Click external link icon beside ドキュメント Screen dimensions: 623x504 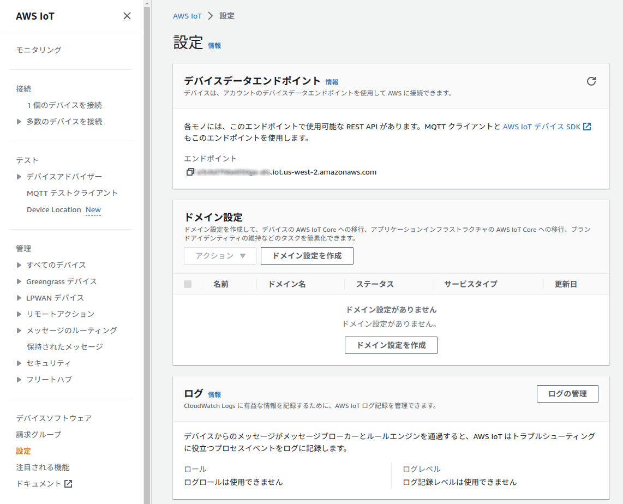coord(68,484)
